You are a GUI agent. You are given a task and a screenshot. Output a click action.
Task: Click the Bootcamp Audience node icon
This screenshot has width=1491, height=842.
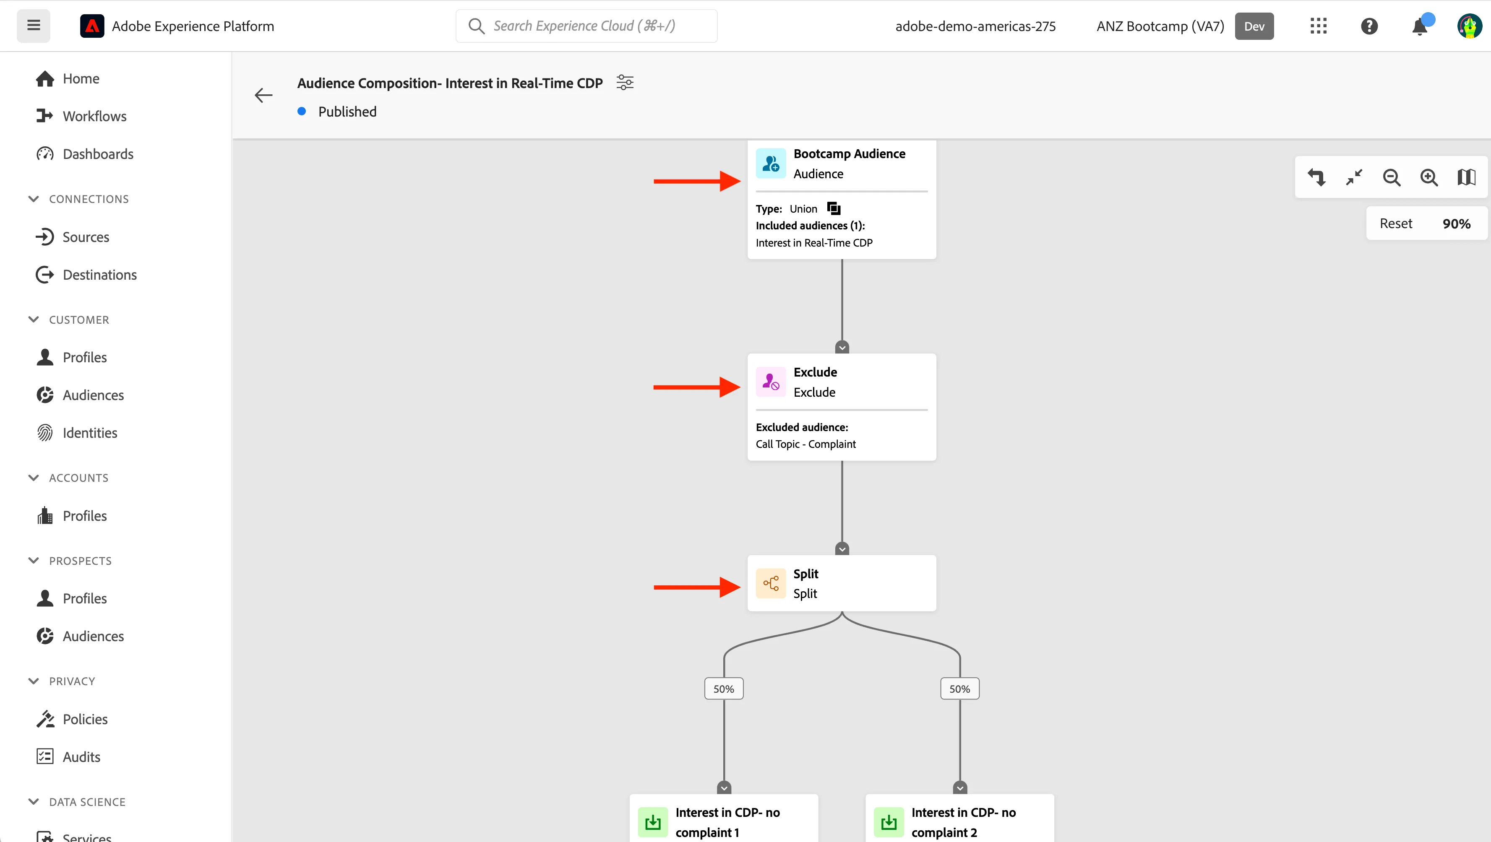click(x=771, y=164)
